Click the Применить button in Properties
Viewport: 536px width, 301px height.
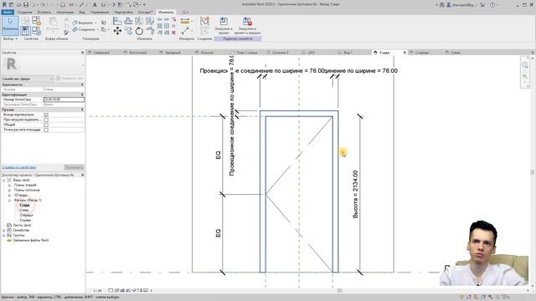(x=74, y=167)
